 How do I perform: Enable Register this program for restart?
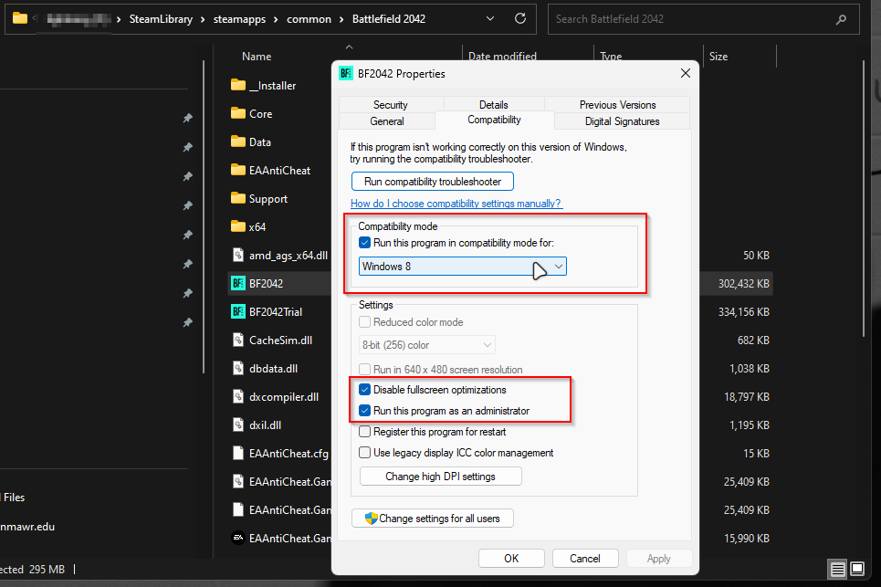365,432
